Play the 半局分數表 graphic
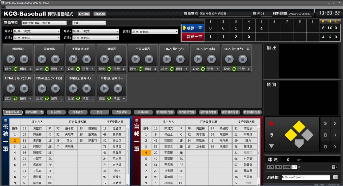This screenshot has height=186, width=343. coord(136,59)
